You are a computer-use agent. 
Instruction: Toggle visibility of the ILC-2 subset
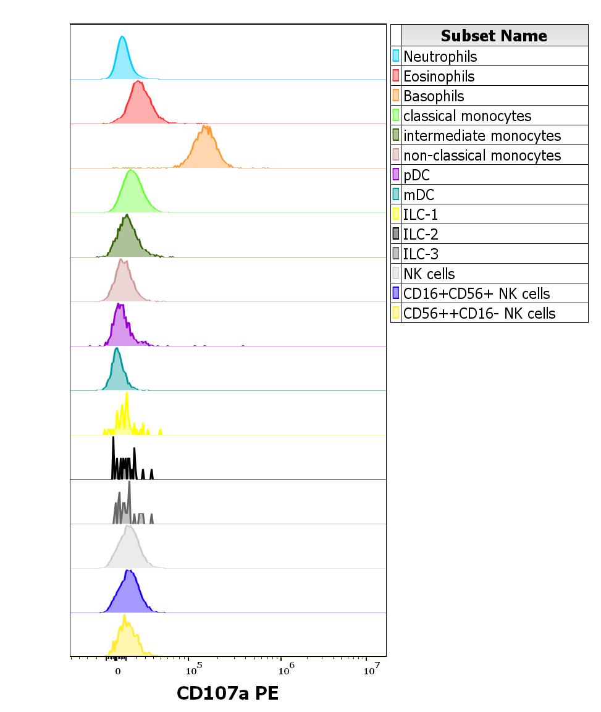coord(397,234)
